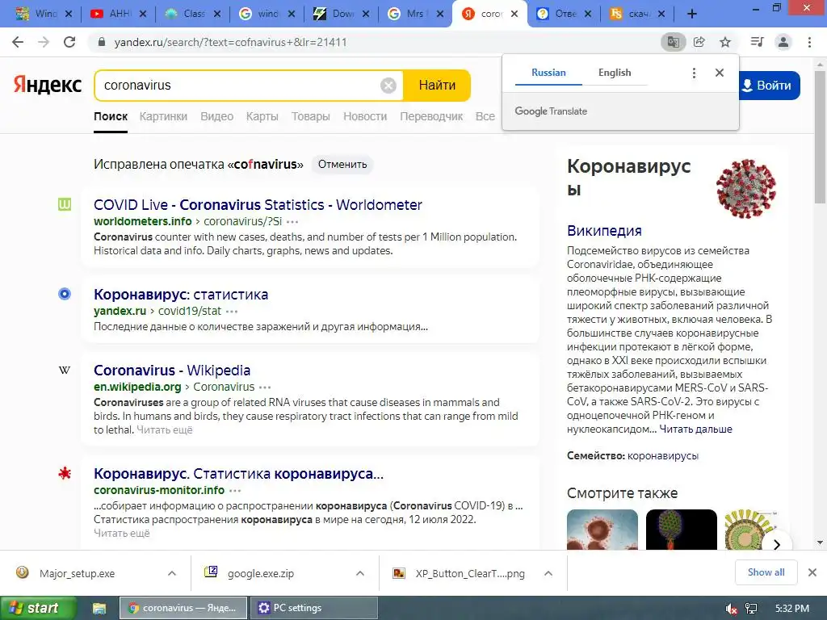Image resolution: width=827 pixels, height=620 pixels.
Task: Clear the search query with the X icon
Action: click(x=388, y=86)
